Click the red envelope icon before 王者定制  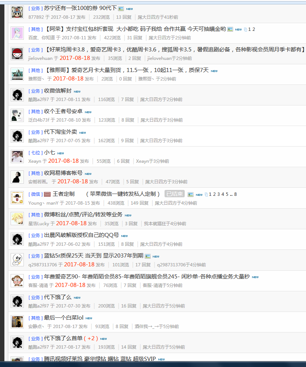[x=47, y=194]
